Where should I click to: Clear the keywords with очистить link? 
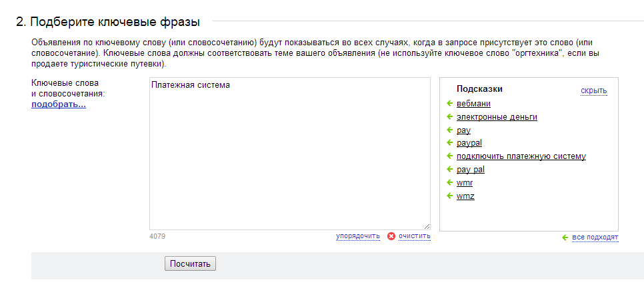415,236
